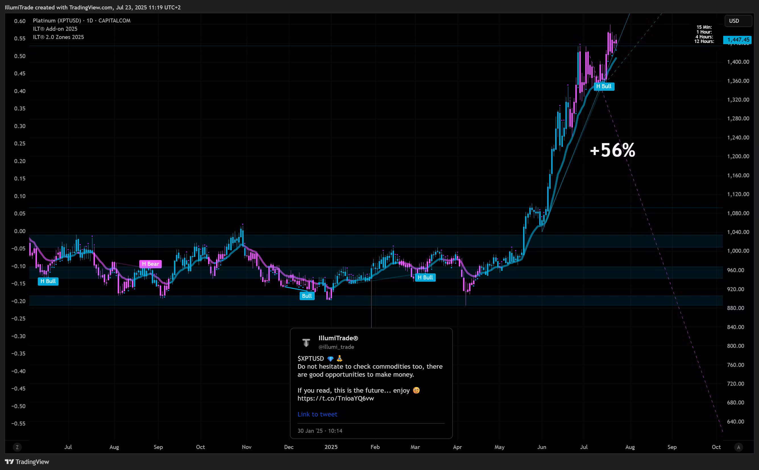Click the IllumiTrade avatar icon in tweet card
Screen dimensions: 759x470
pyautogui.click(x=306, y=342)
